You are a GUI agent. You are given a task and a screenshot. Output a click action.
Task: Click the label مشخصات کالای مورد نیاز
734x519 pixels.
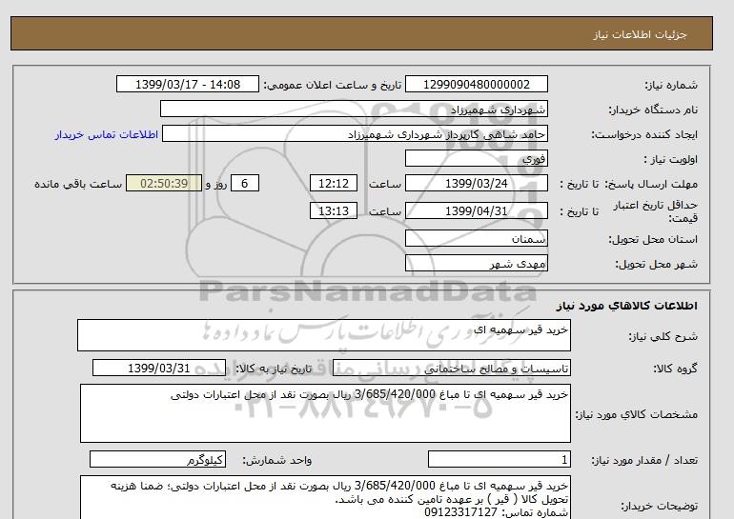coord(637,414)
